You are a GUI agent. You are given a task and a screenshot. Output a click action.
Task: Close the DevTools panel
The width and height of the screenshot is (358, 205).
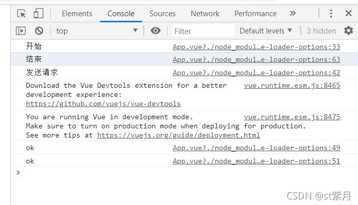[348, 14]
